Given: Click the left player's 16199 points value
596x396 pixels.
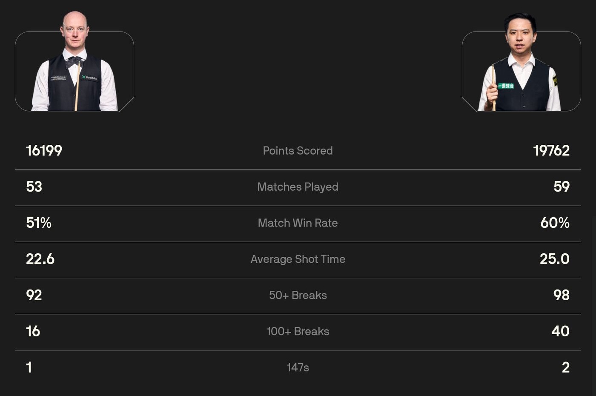Looking at the screenshot, I should 44,151.
